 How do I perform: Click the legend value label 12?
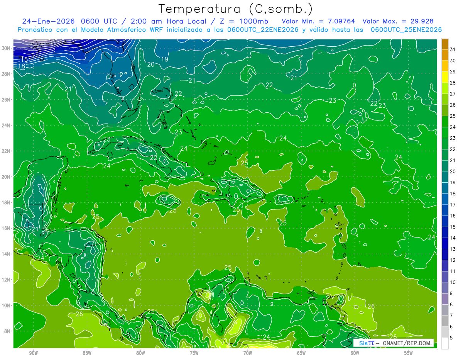[453, 260]
